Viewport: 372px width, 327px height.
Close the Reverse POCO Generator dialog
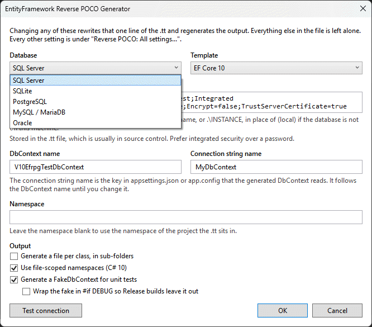(363, 8)
